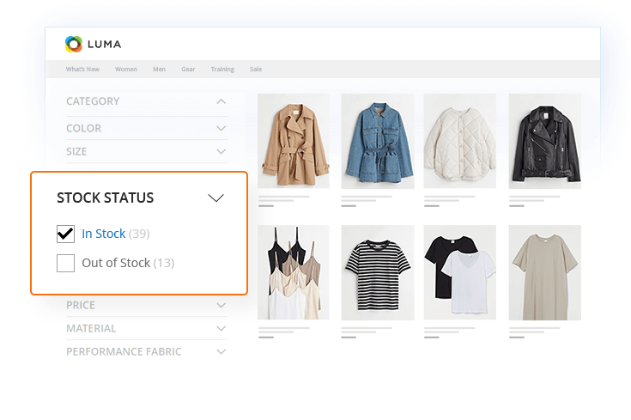Expand the Performance Fabric filter
Screen dimensions: 631x420
coord(221,351)
